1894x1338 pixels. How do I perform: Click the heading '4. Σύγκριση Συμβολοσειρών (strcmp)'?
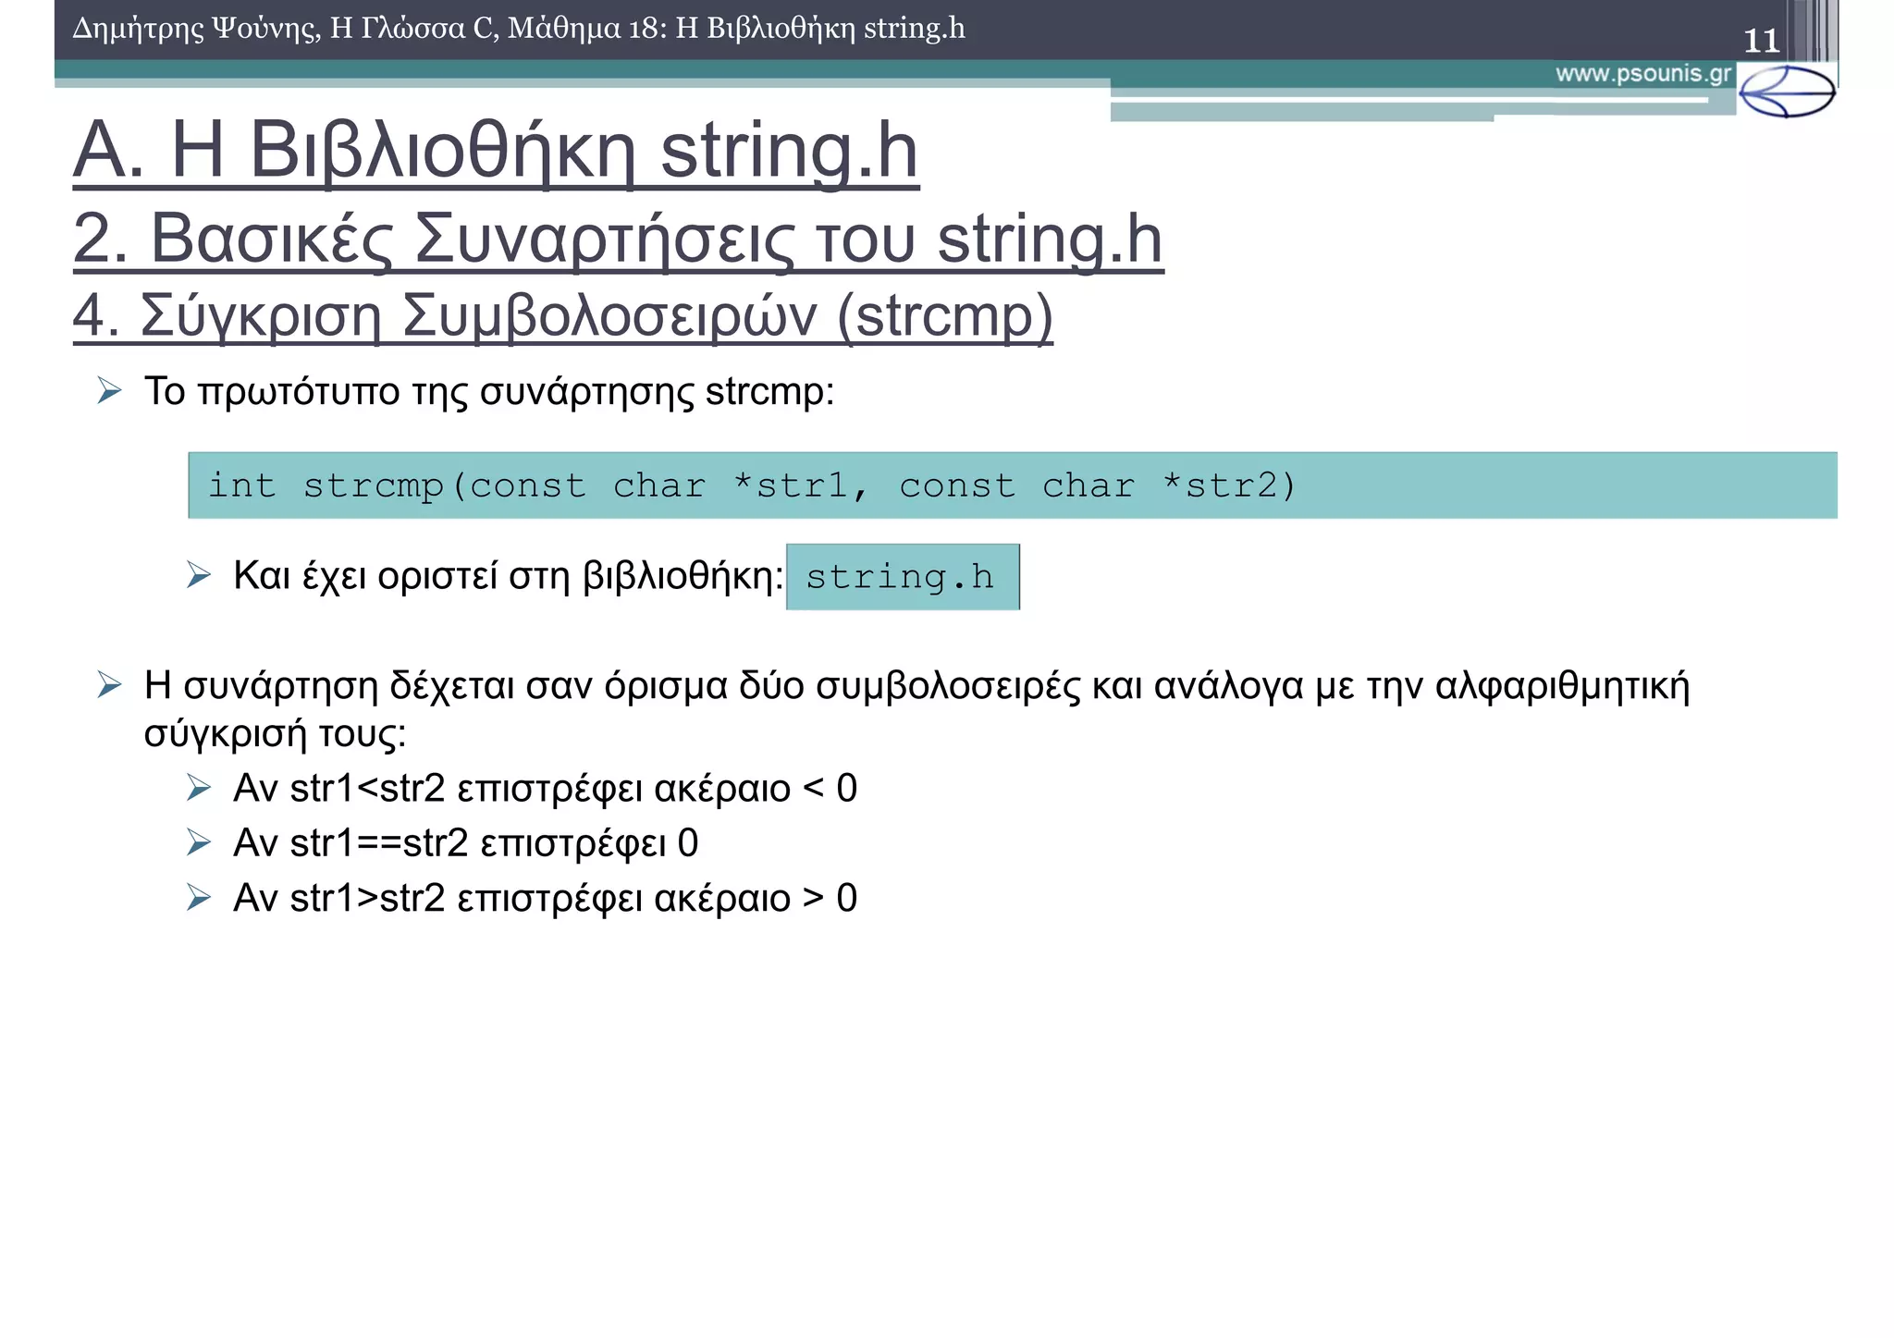tap(562, 316)
